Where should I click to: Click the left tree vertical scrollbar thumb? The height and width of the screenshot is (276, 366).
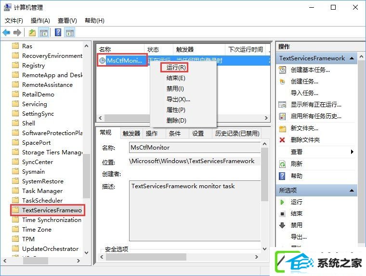pyautogui.click(x=86, y=176)
